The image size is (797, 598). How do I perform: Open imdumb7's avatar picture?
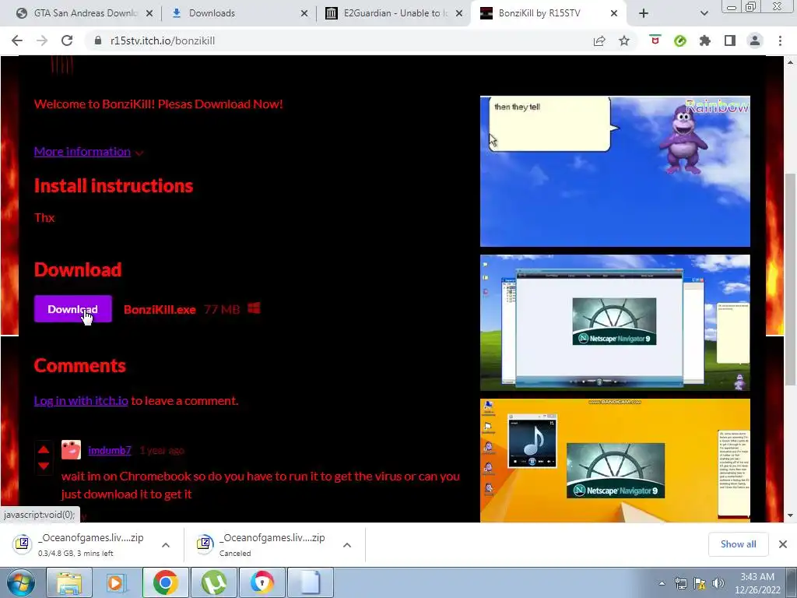(x=71, y=449)
